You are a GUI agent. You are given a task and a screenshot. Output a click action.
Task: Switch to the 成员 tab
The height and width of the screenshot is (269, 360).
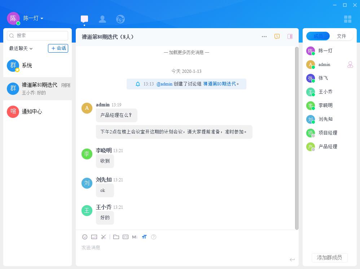pyautogui.click(x=318, y=36)
